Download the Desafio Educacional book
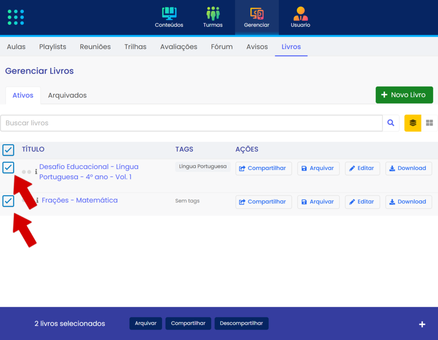Viewport: 438px width, 340px height. coord(408,169)
